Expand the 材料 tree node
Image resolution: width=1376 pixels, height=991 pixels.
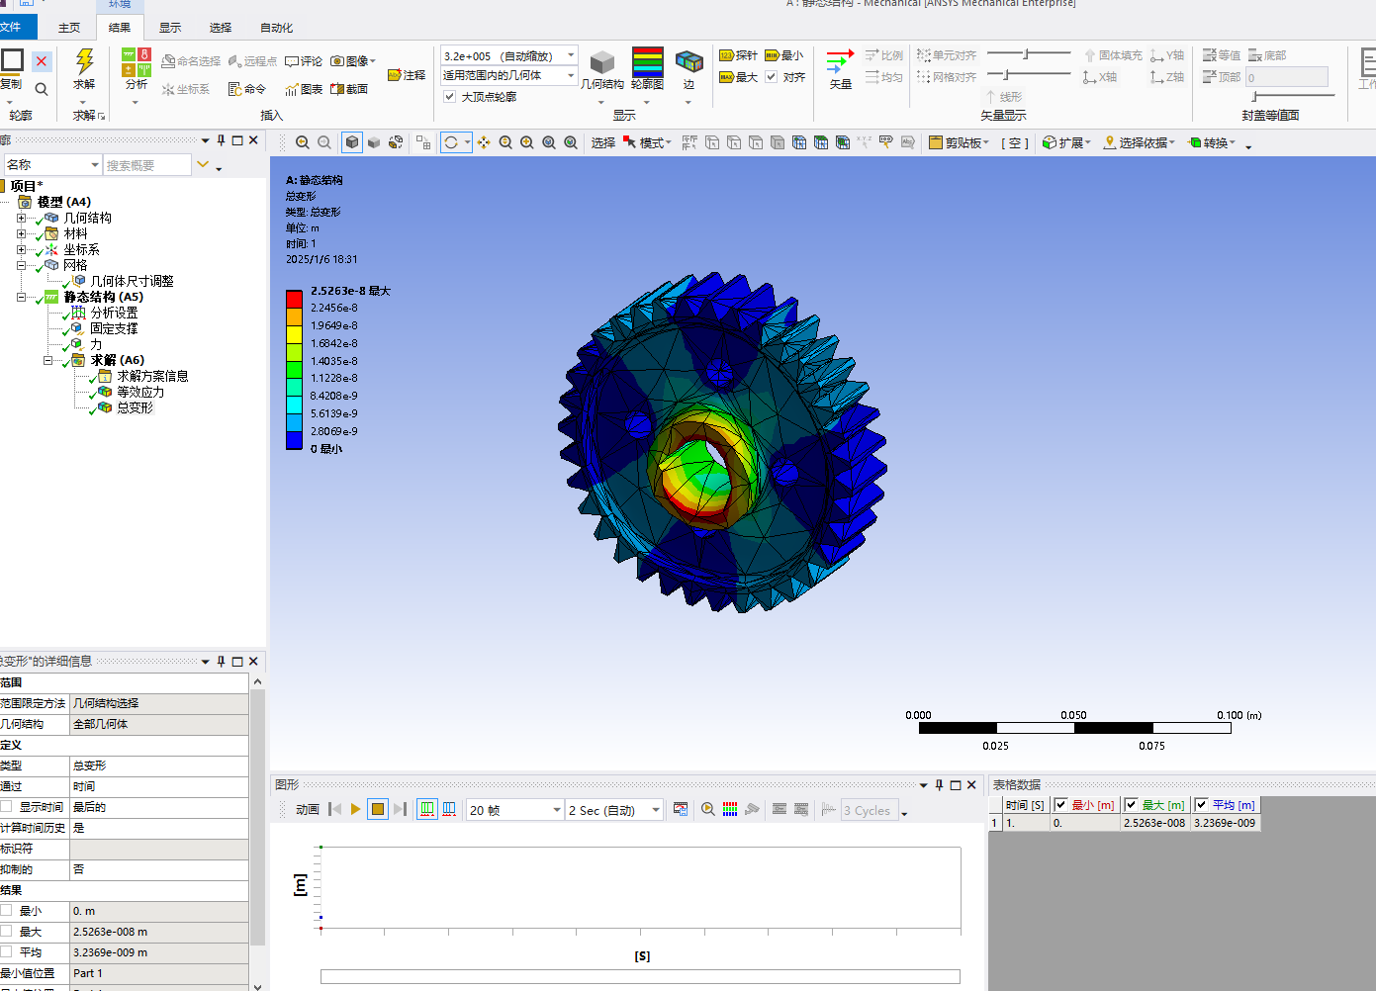21,233
